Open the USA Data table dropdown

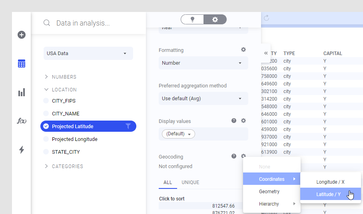(x=88, y=53)
